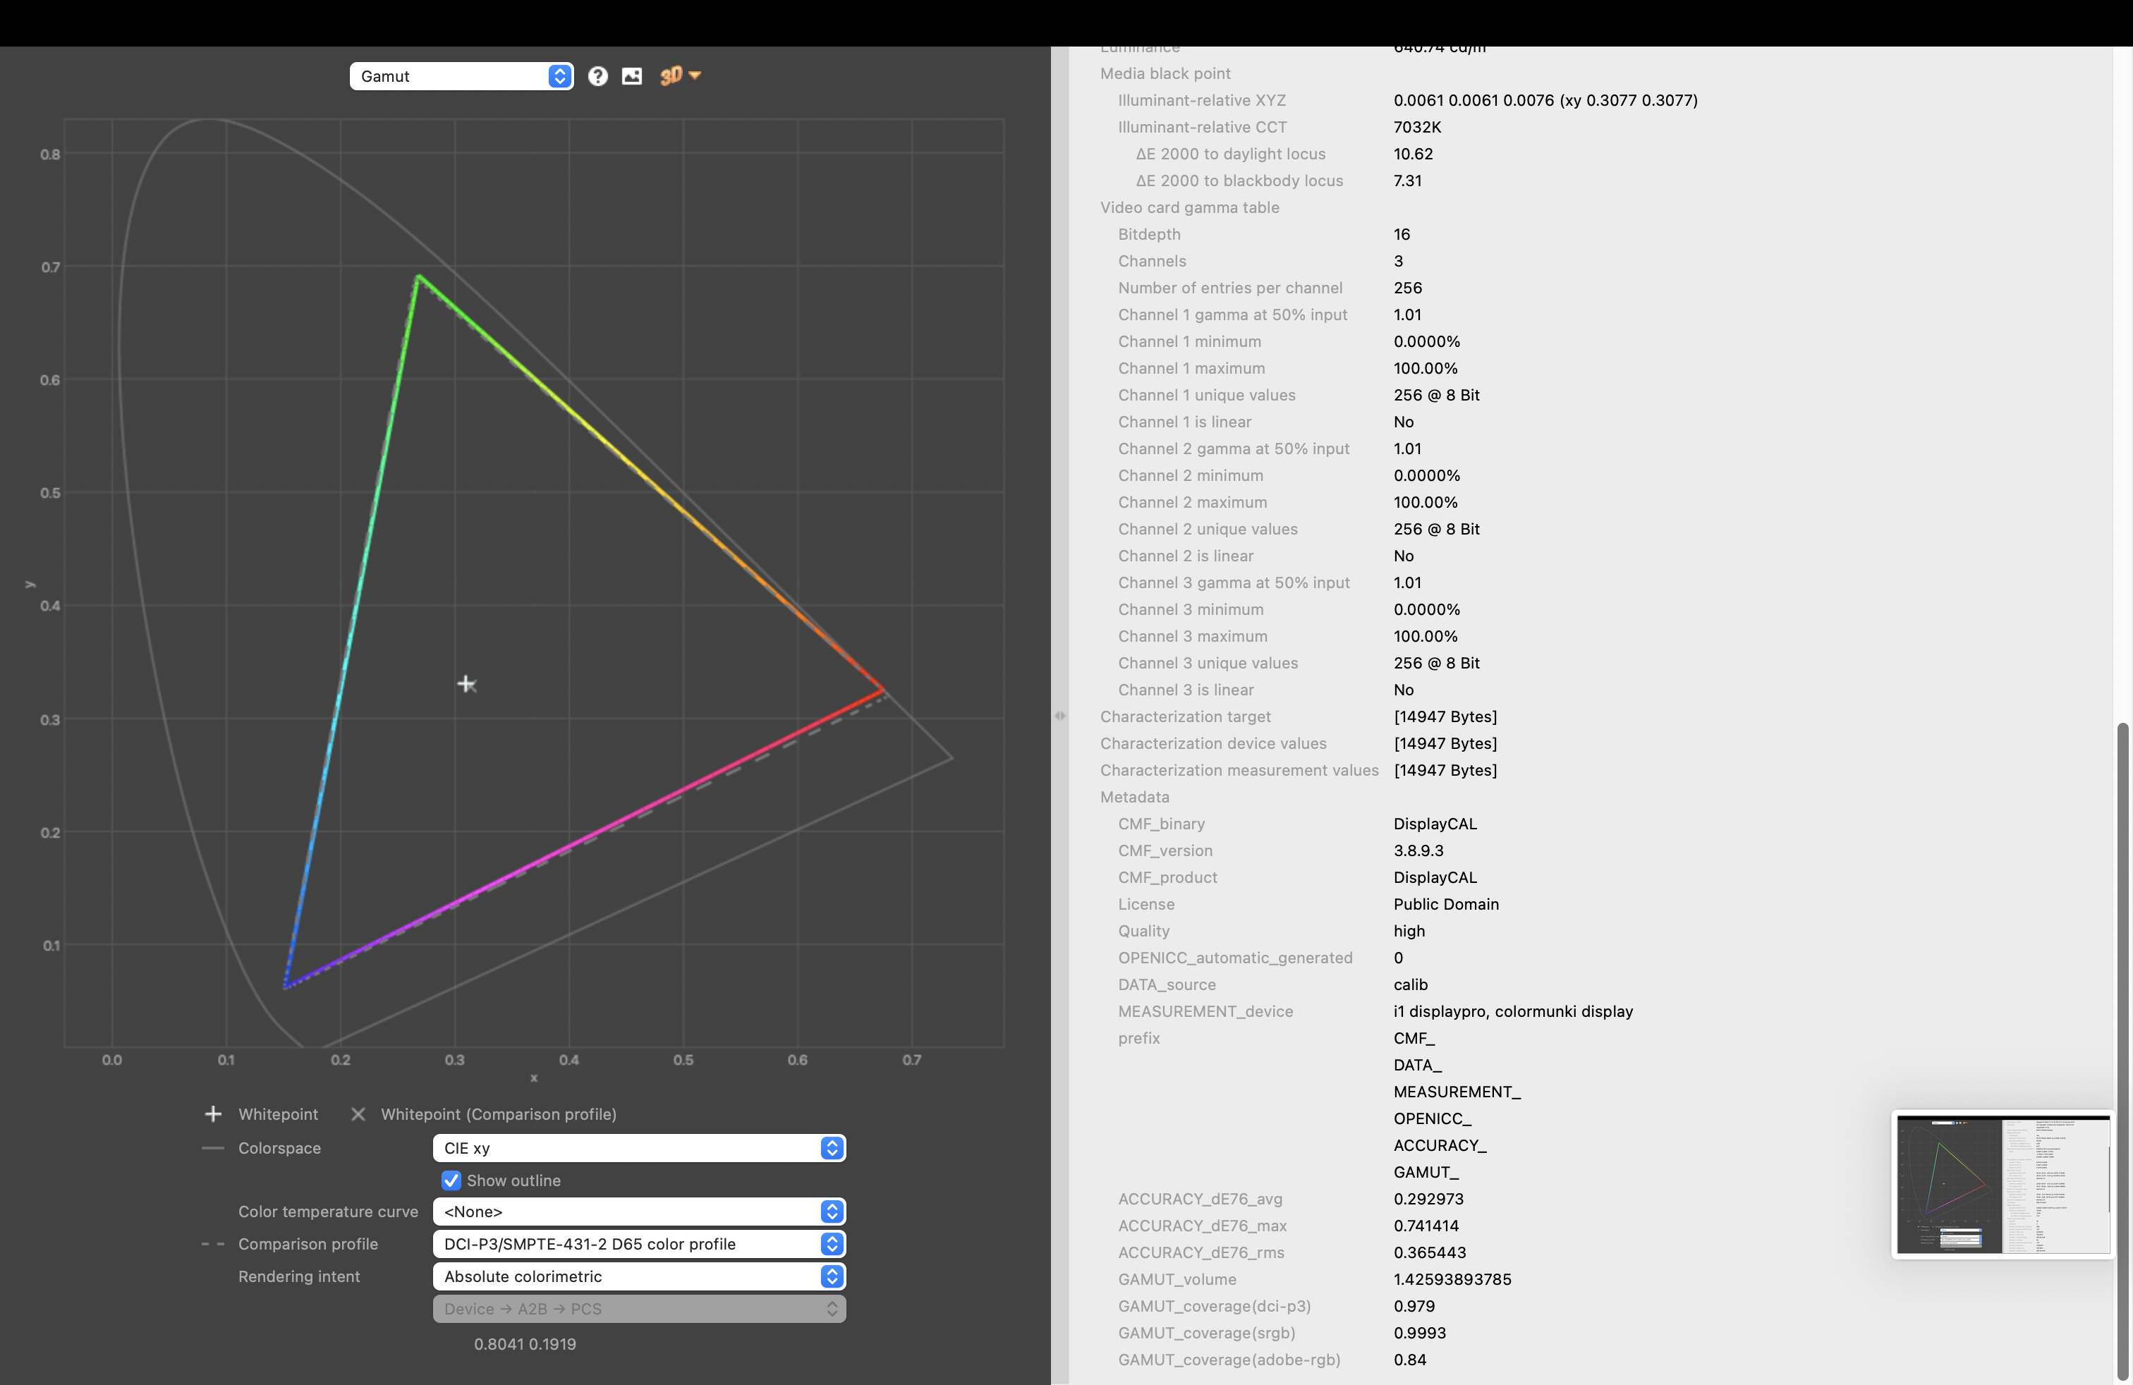2133x1385 pixels.
Task: Select the Characterization target bytes value
Action: pos(1445,716)
